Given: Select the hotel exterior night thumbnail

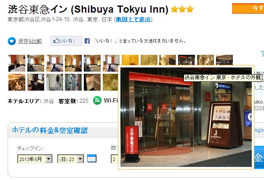Looking at the screenshot, I should point(187,60).
